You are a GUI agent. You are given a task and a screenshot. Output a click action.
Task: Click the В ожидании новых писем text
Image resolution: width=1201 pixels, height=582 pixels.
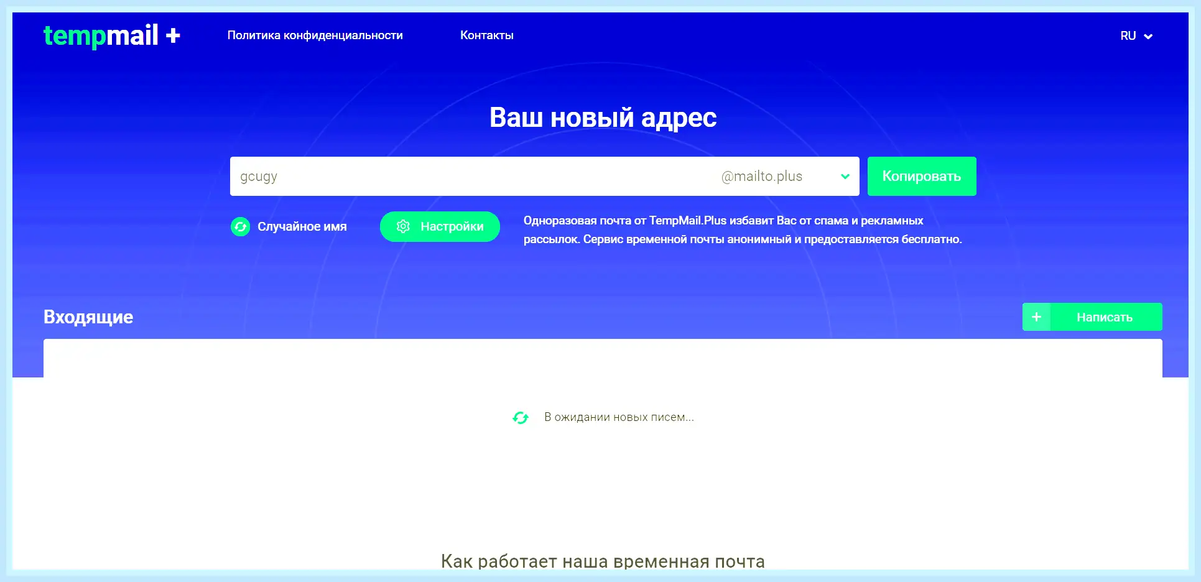619,417
